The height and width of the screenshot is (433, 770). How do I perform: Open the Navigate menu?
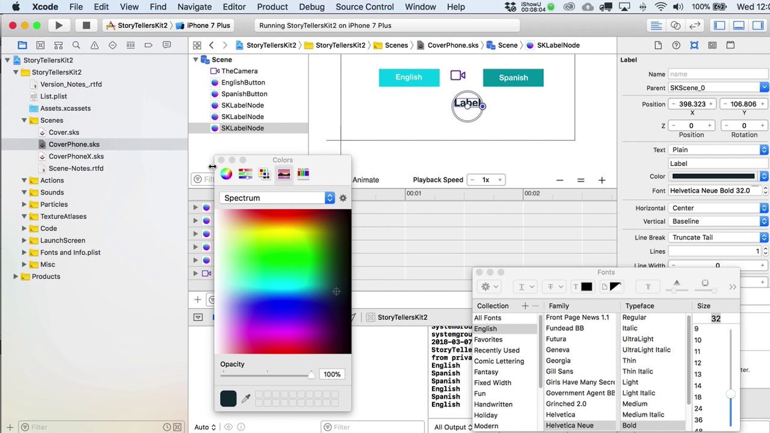coord(194,7)
